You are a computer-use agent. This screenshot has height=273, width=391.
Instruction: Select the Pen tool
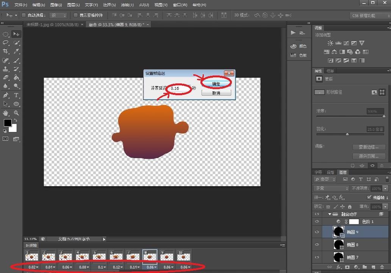[6, 95]
